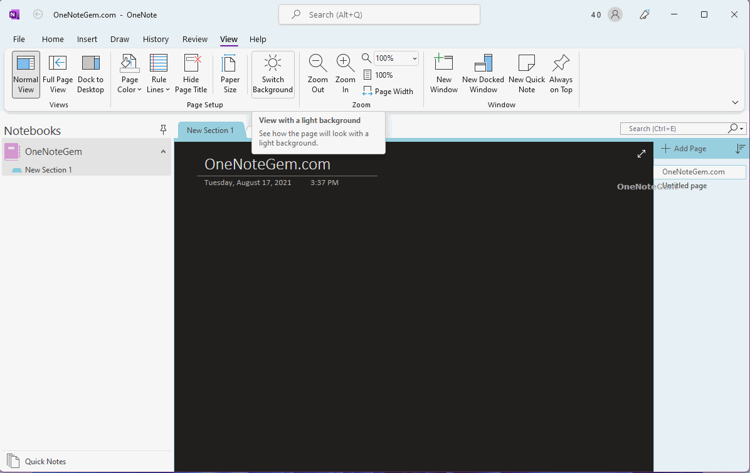The height and width of the screenshot is (473, 750).
Task: Open search scope dropdown arrow
Action: click(x=742, y=129)
